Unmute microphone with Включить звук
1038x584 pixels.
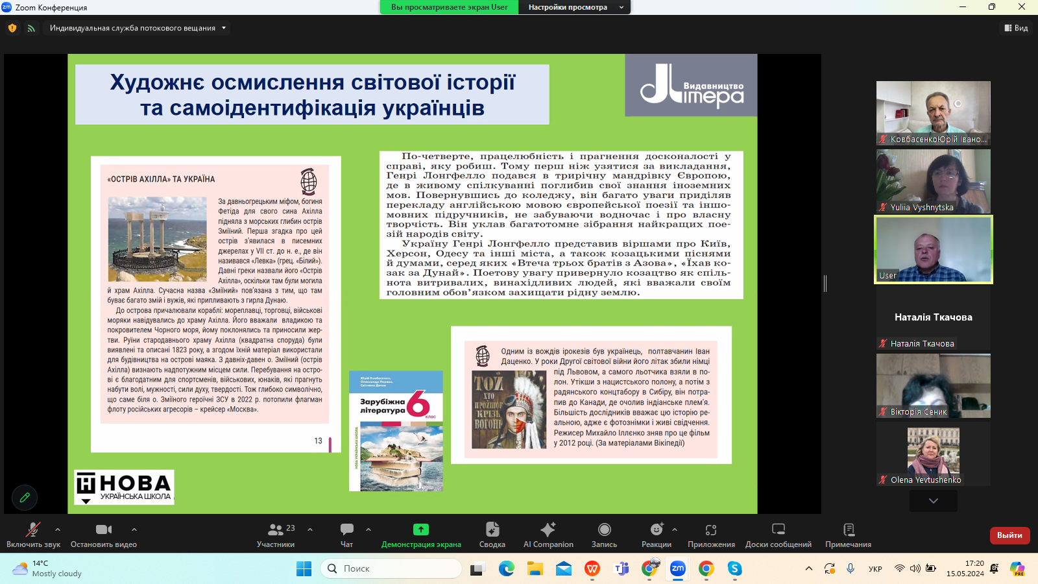(x=33, y=535)
